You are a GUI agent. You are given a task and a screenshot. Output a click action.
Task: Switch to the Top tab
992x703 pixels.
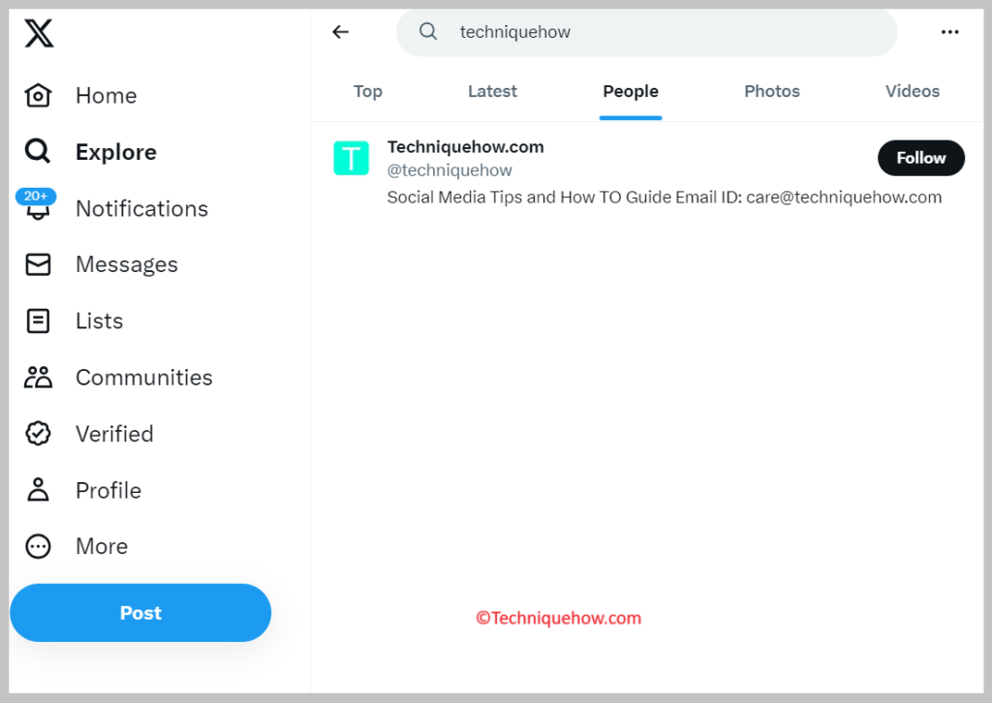tap(367, 91)
